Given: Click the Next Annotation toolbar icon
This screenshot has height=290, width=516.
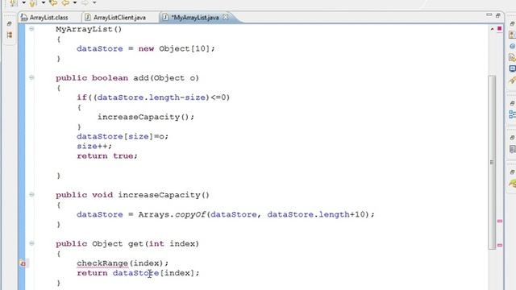Looking at the screenshot, I should pos(13,3).
